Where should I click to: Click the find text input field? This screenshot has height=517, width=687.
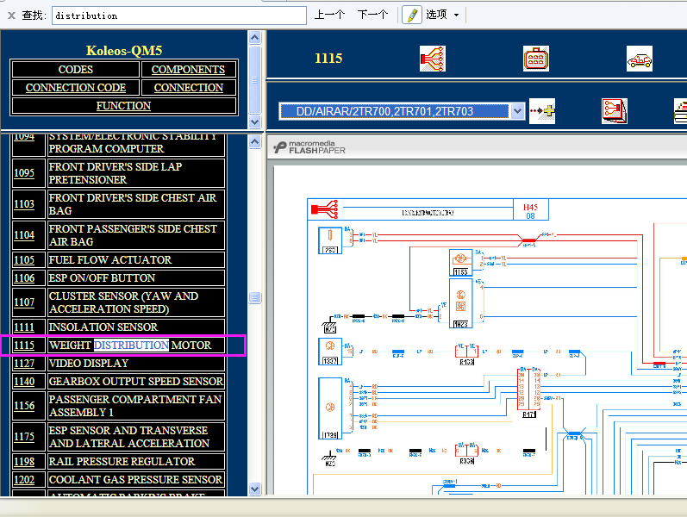[x=178, y=16]
